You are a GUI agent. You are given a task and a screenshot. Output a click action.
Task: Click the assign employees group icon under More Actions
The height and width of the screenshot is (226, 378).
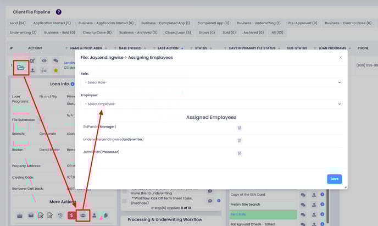(83, 216)
